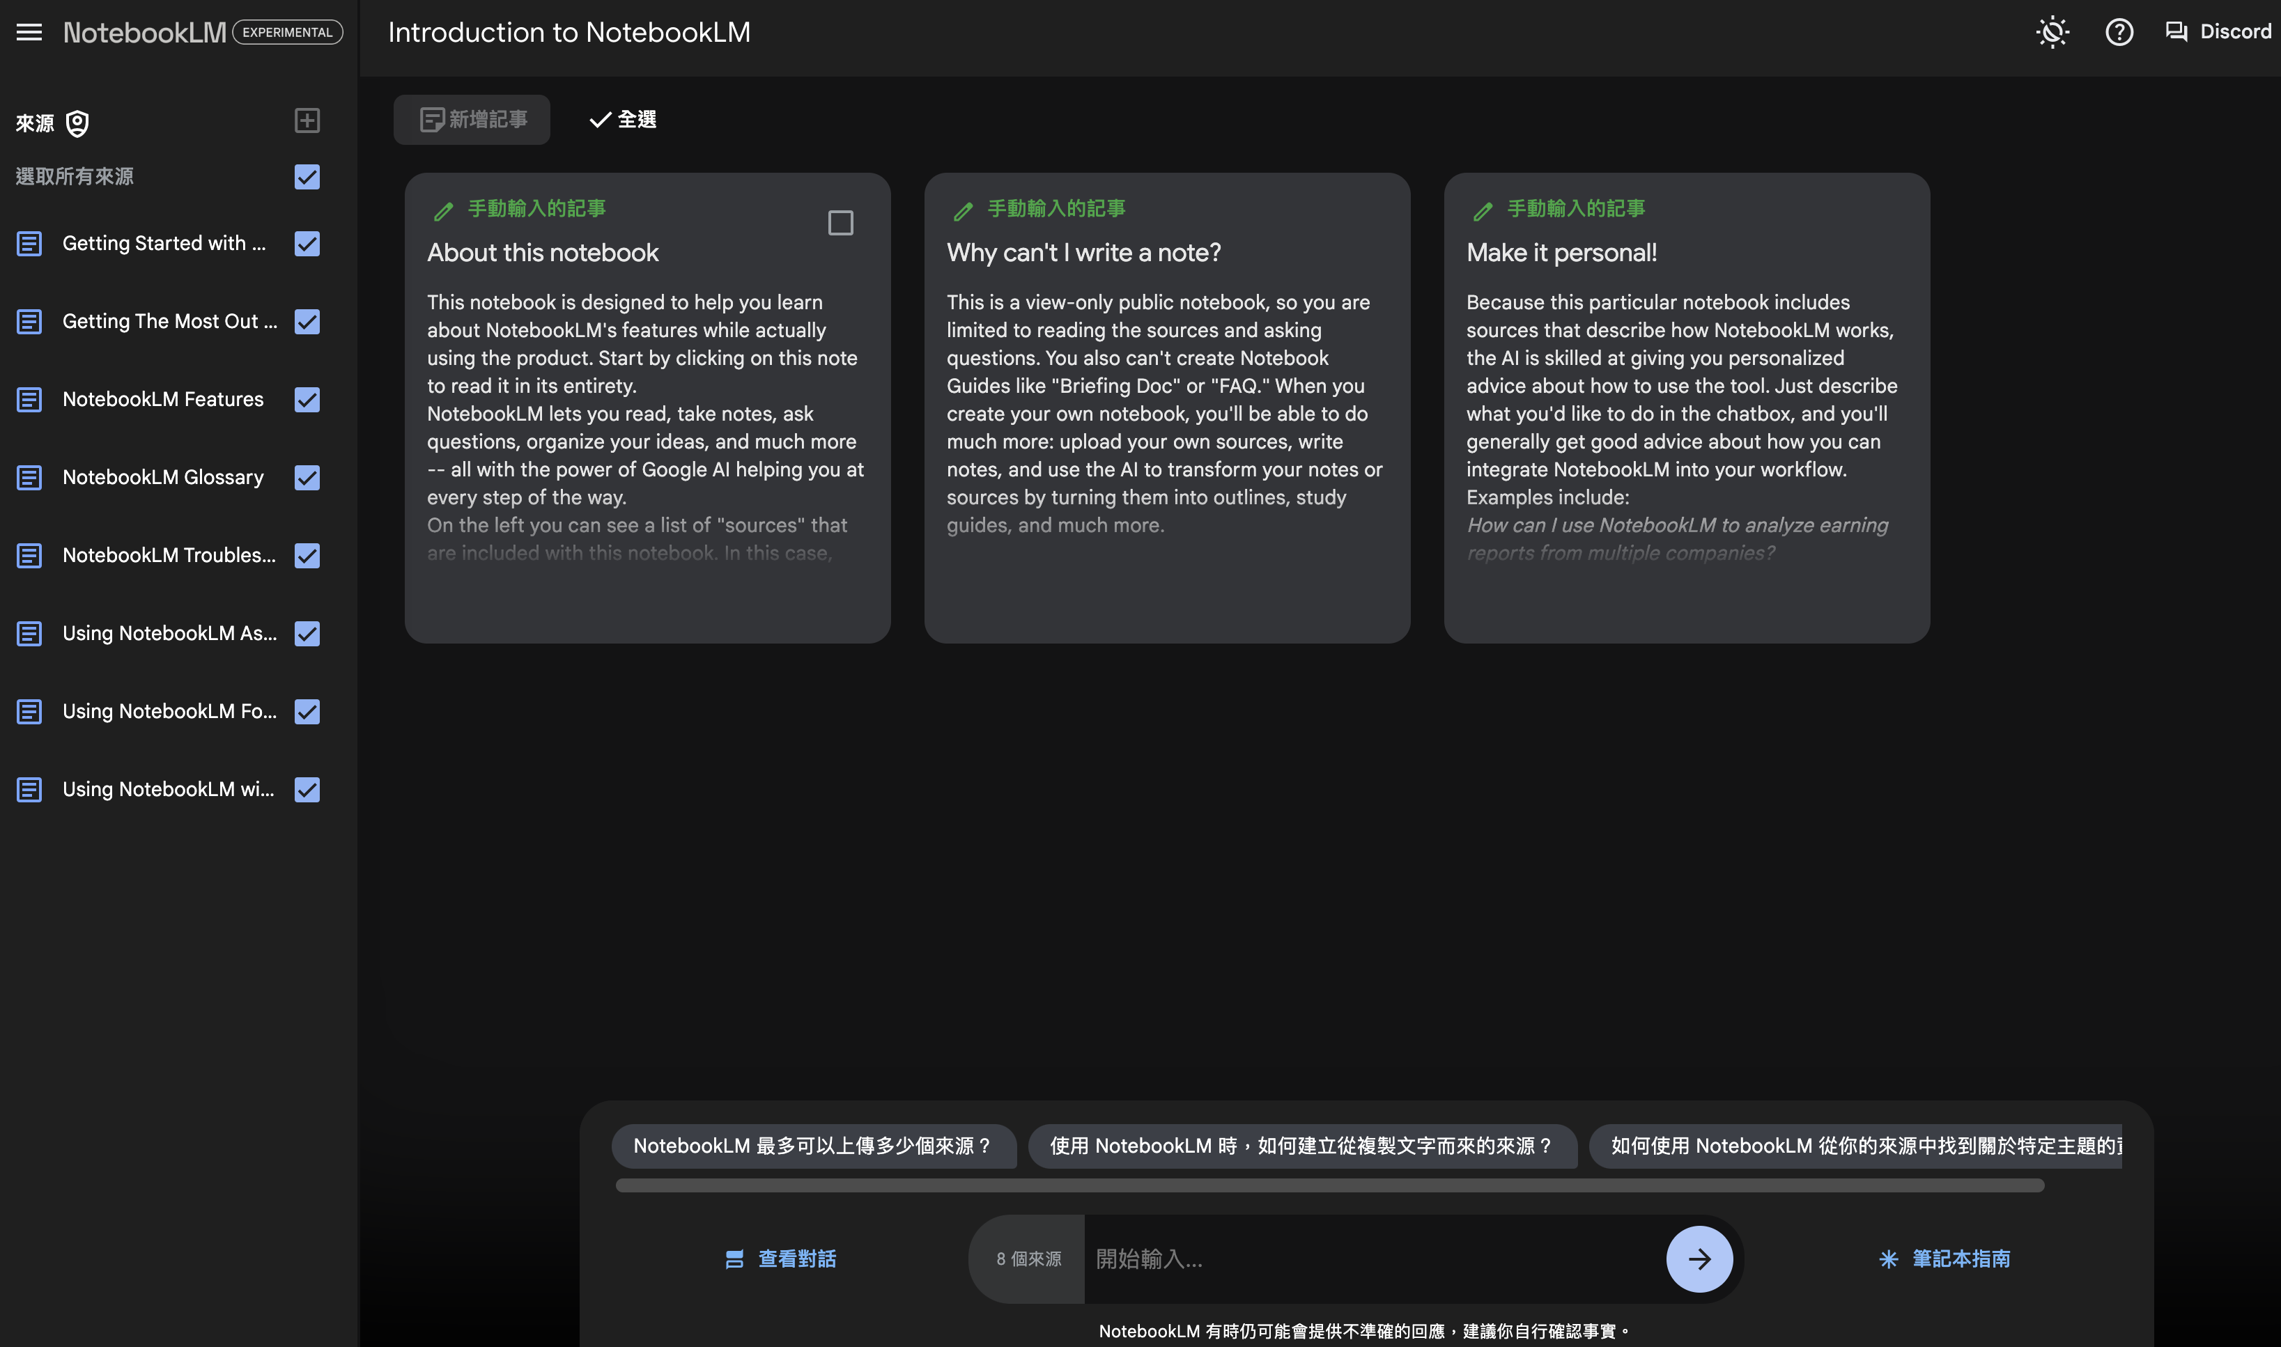Open source Using NotebookLM wi...
The image size is (2281, 1347).
tap(168, 790)
